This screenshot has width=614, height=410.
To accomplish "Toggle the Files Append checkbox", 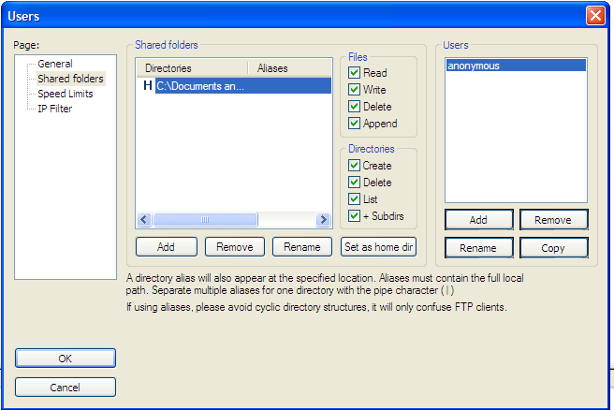I will point(354,124).
